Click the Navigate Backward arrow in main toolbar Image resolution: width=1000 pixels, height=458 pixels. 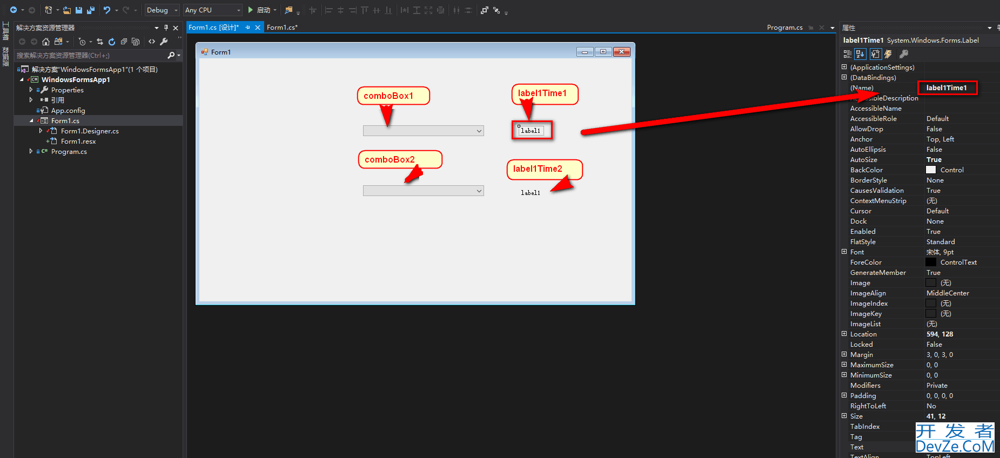point(14,10)
